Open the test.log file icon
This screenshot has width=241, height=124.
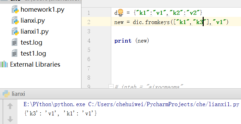(15, 42)
